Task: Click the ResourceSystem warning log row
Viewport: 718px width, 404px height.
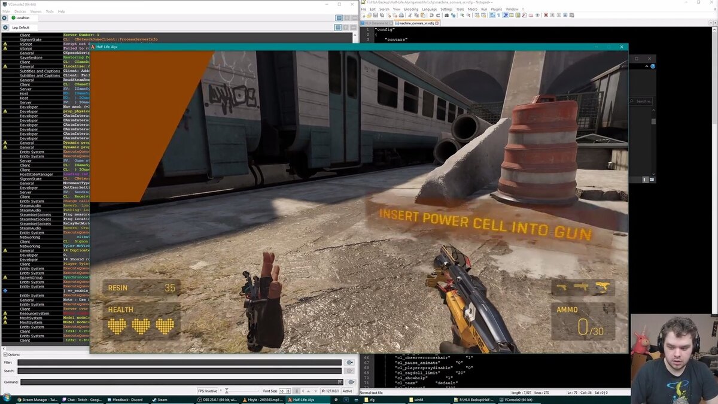Action: [34, 313]
